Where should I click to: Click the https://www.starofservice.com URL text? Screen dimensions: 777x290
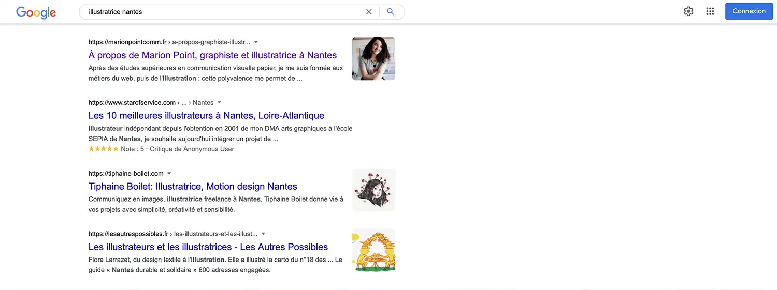(x=132, y=103)
